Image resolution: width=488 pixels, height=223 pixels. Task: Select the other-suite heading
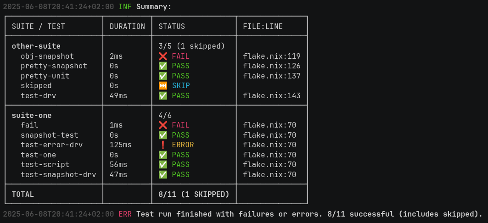tap(36, 46)
